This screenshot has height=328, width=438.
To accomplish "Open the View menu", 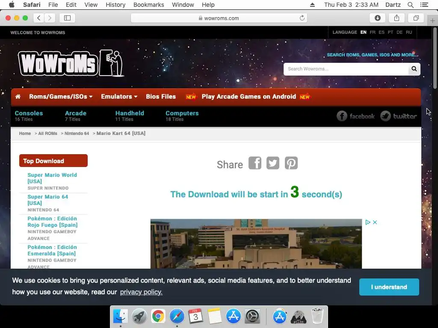I will (x=91, y=5).
